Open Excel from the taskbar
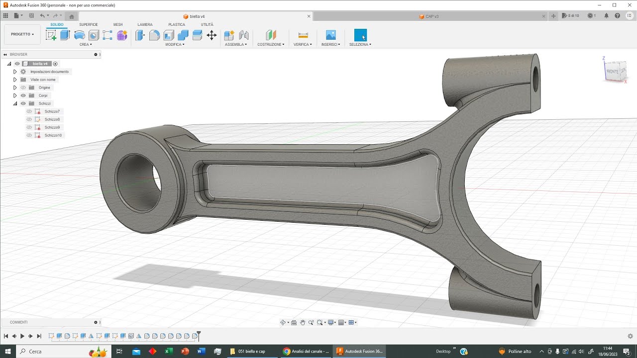 (169, 351)
